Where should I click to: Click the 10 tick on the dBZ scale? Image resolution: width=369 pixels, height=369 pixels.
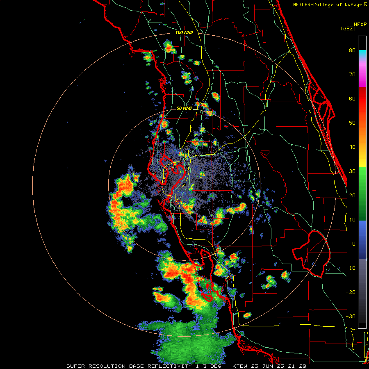tap(352, 220)
